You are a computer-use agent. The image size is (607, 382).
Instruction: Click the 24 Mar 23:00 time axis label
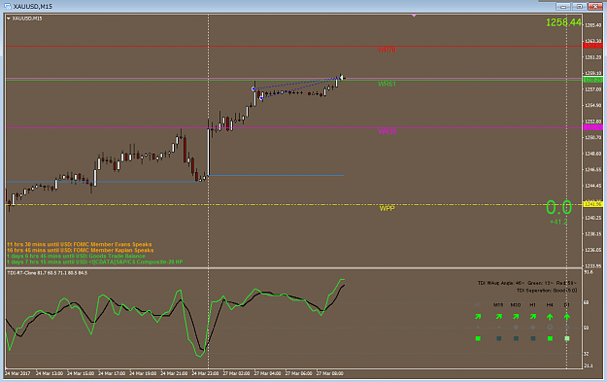[x=205, y=373]
